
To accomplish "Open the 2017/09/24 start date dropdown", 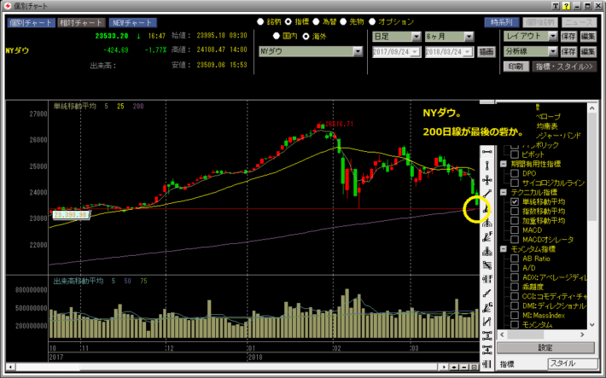I will point(415,51).
